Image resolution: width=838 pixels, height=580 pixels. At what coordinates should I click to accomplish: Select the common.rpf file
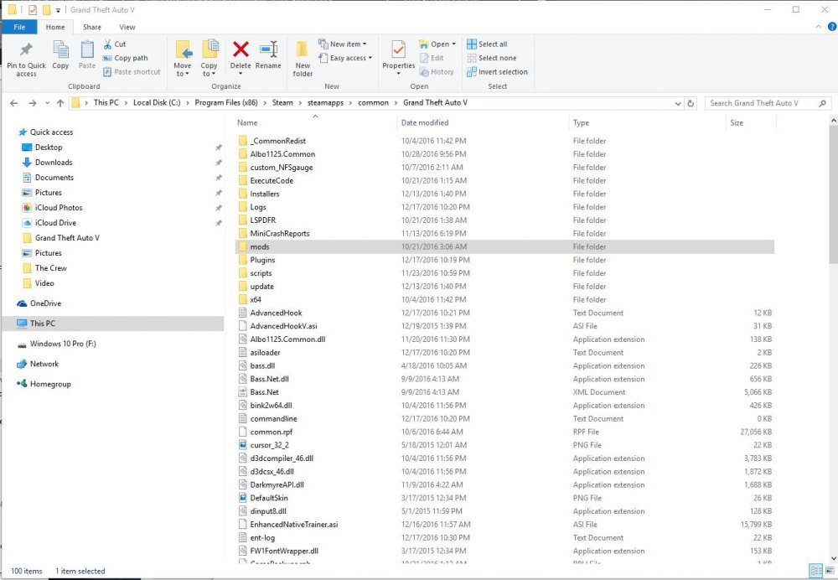[x=271, y=432]
